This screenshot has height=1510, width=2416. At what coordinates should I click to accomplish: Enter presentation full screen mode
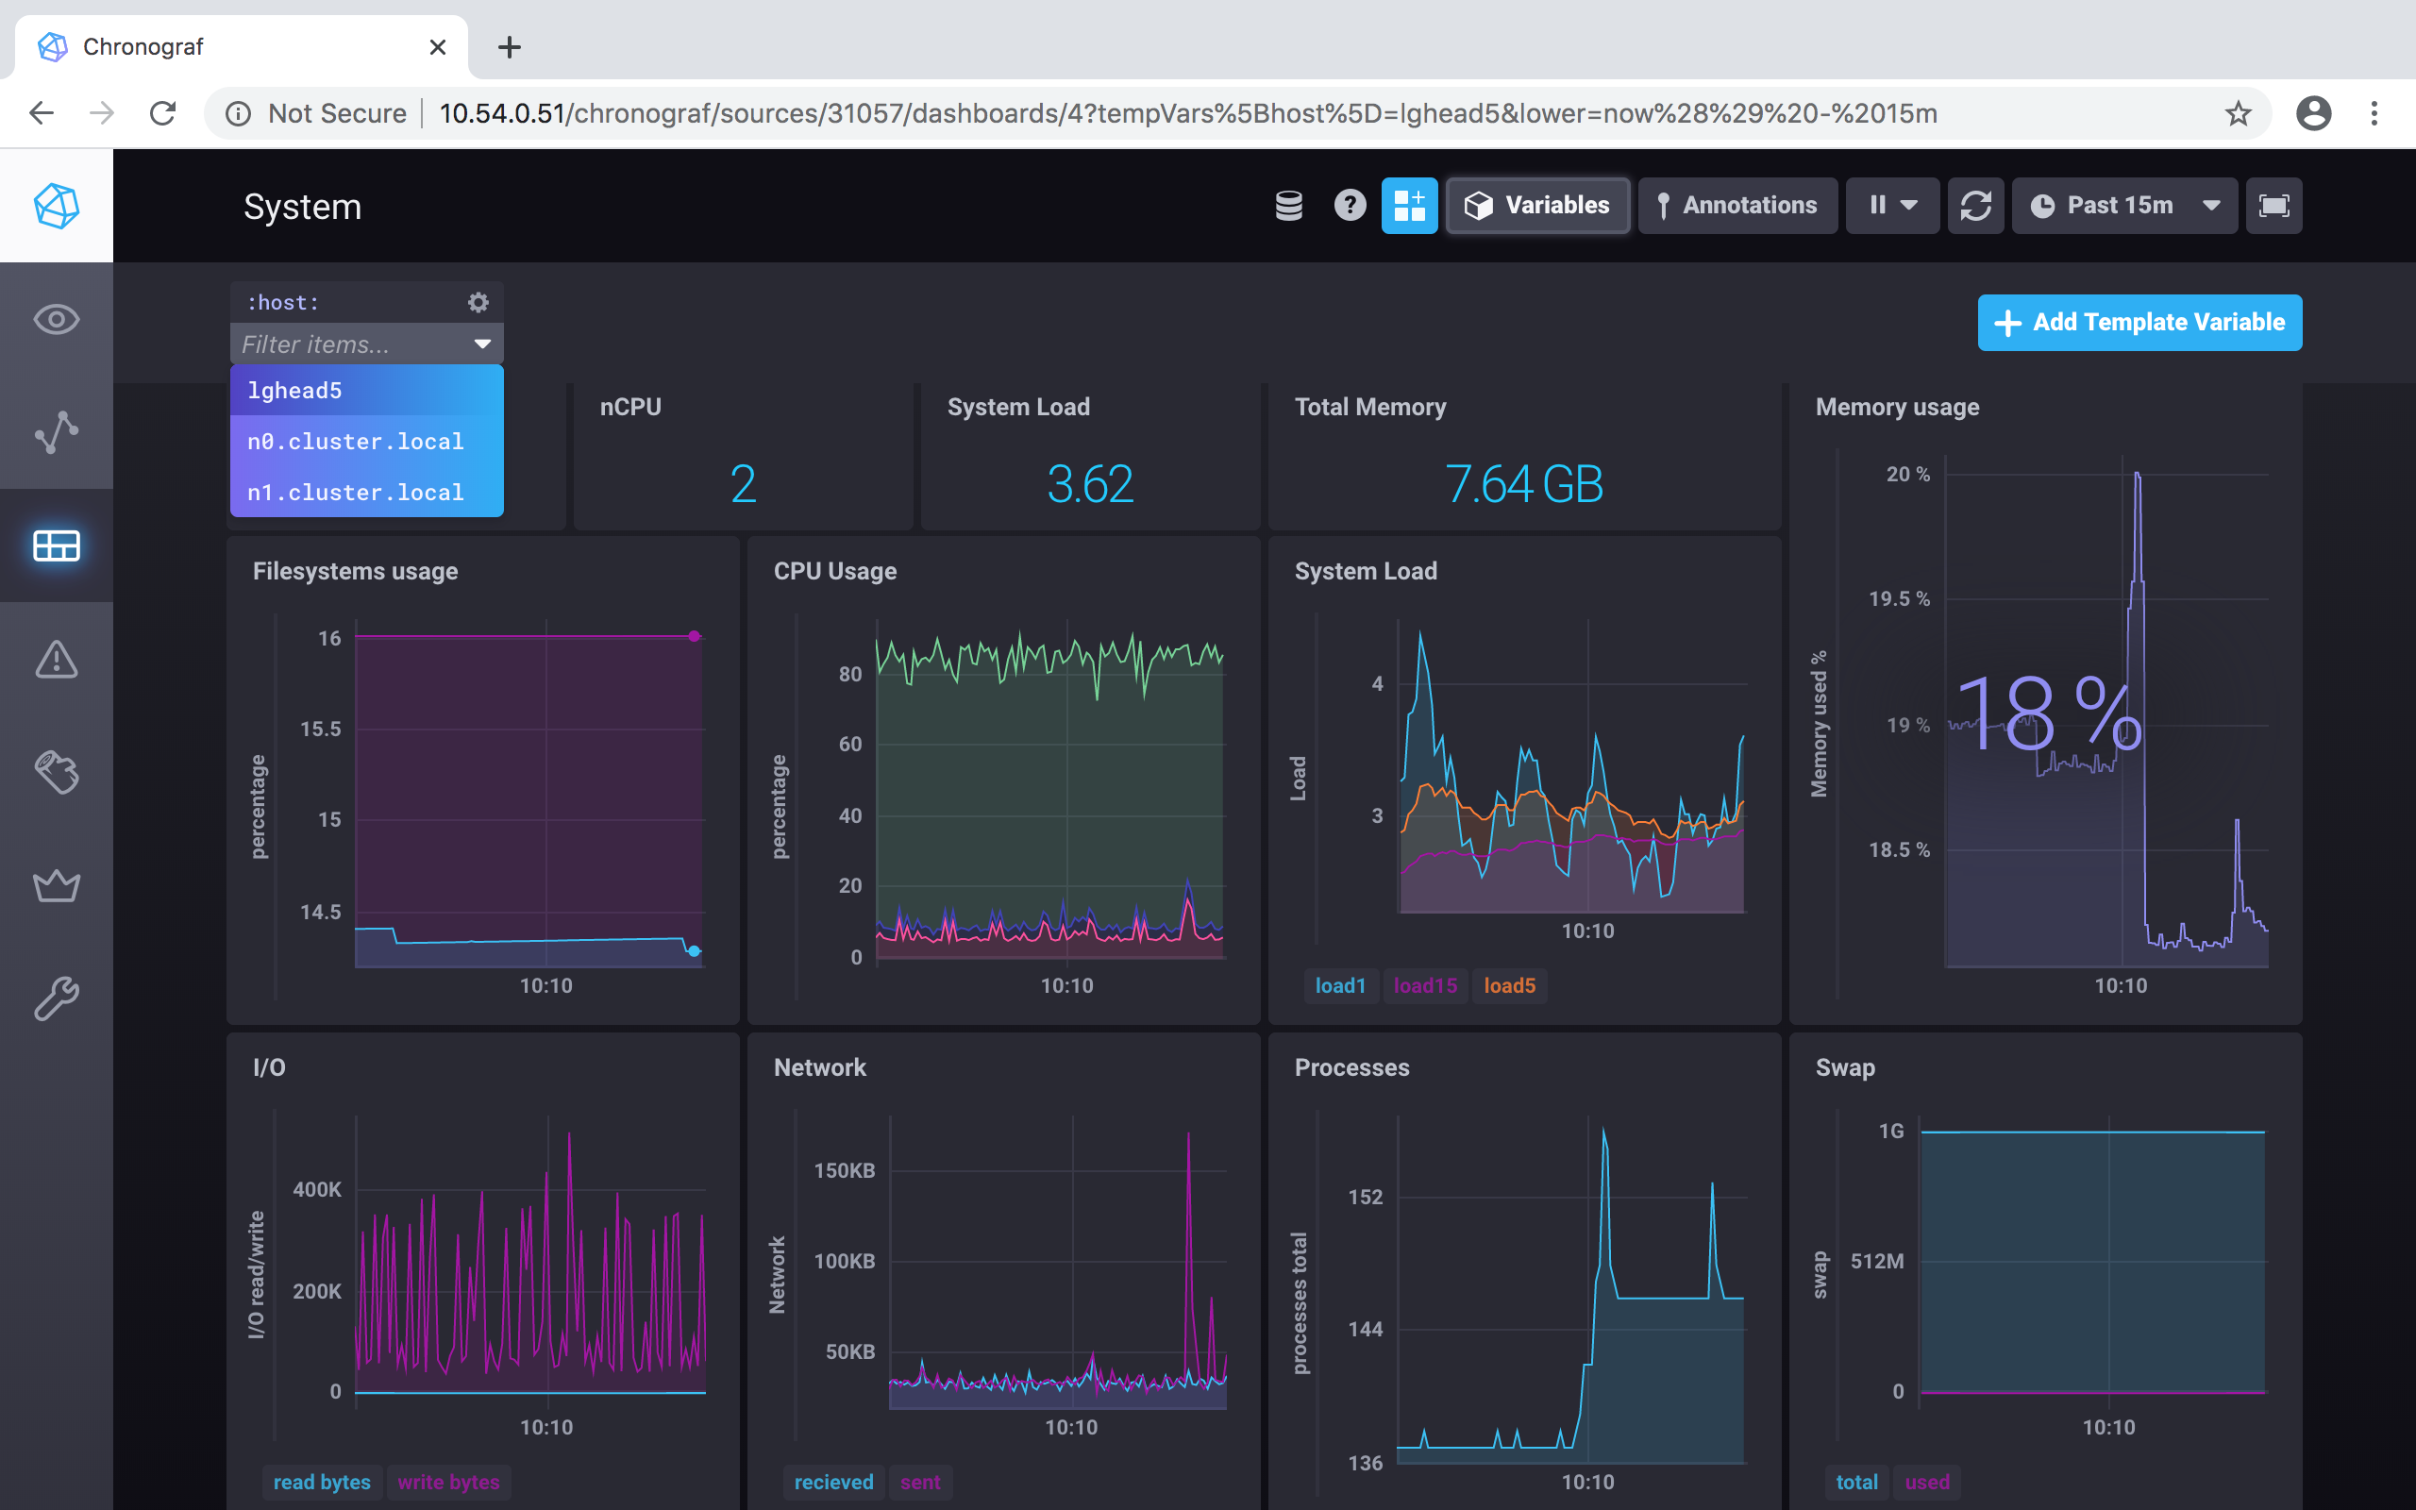[x=2274, y=206]
